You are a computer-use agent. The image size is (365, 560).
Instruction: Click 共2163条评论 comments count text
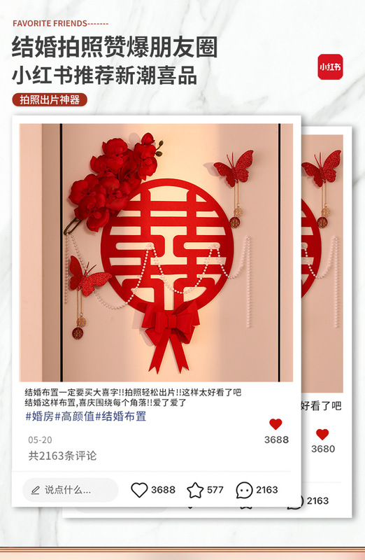(62, 456)
